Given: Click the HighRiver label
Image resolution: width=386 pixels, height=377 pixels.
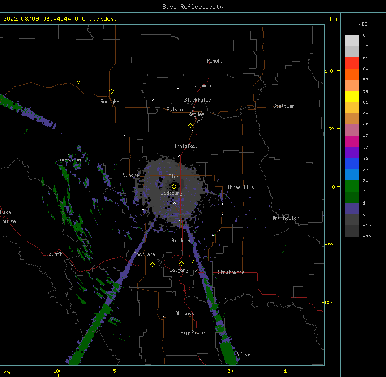Looking at the screenshot, I should (x=193, y=333).
